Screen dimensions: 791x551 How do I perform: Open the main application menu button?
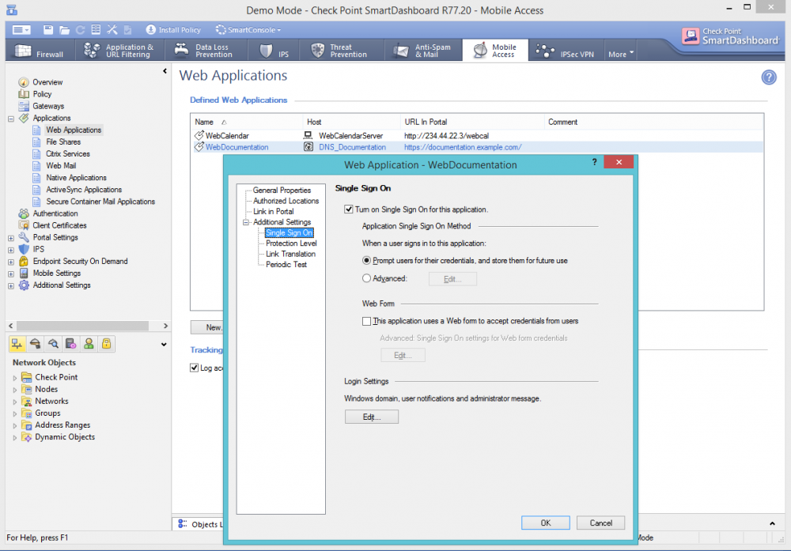point(21,30)
